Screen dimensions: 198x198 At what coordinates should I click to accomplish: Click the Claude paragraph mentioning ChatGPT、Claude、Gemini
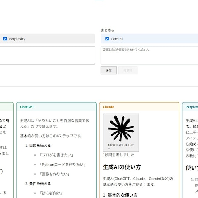click(138, 181)
